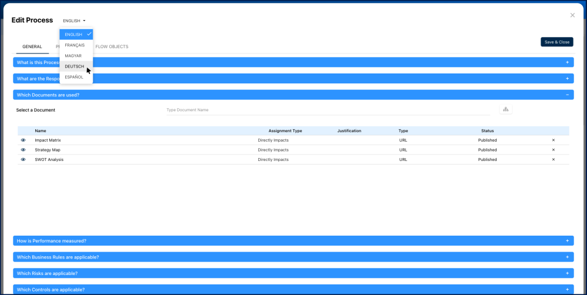
Task: Choose ENGLISH in the language list
Action: click(x=76, y=35)
